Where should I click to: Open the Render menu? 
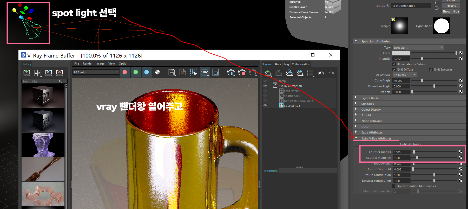point(88,64)
